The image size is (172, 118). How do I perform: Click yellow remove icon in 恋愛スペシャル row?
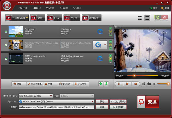click(x=110, y=58)
